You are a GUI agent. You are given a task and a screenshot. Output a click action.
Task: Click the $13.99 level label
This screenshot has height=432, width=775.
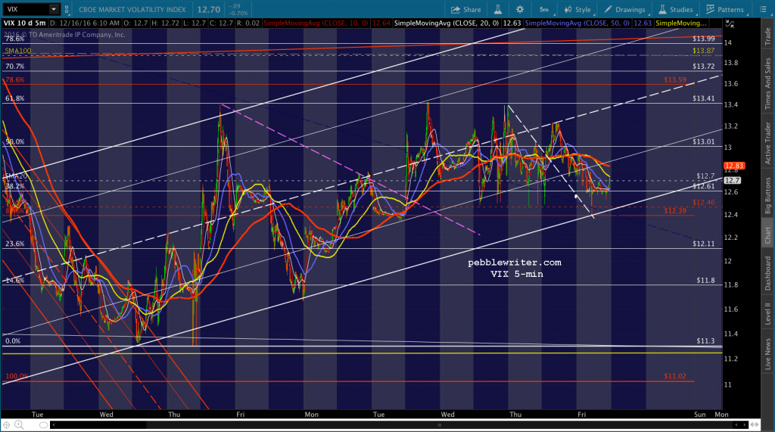pos(703,39)
